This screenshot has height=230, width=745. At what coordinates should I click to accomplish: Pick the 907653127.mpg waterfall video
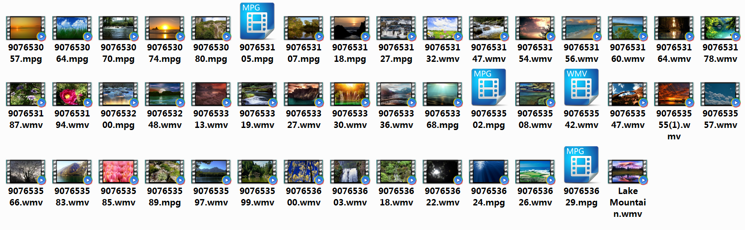tap(396, 28)
